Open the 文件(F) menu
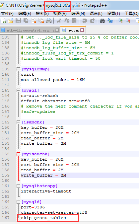Image resolution: width=139 pixels, height=224 pixels. (x=7, y=14)
